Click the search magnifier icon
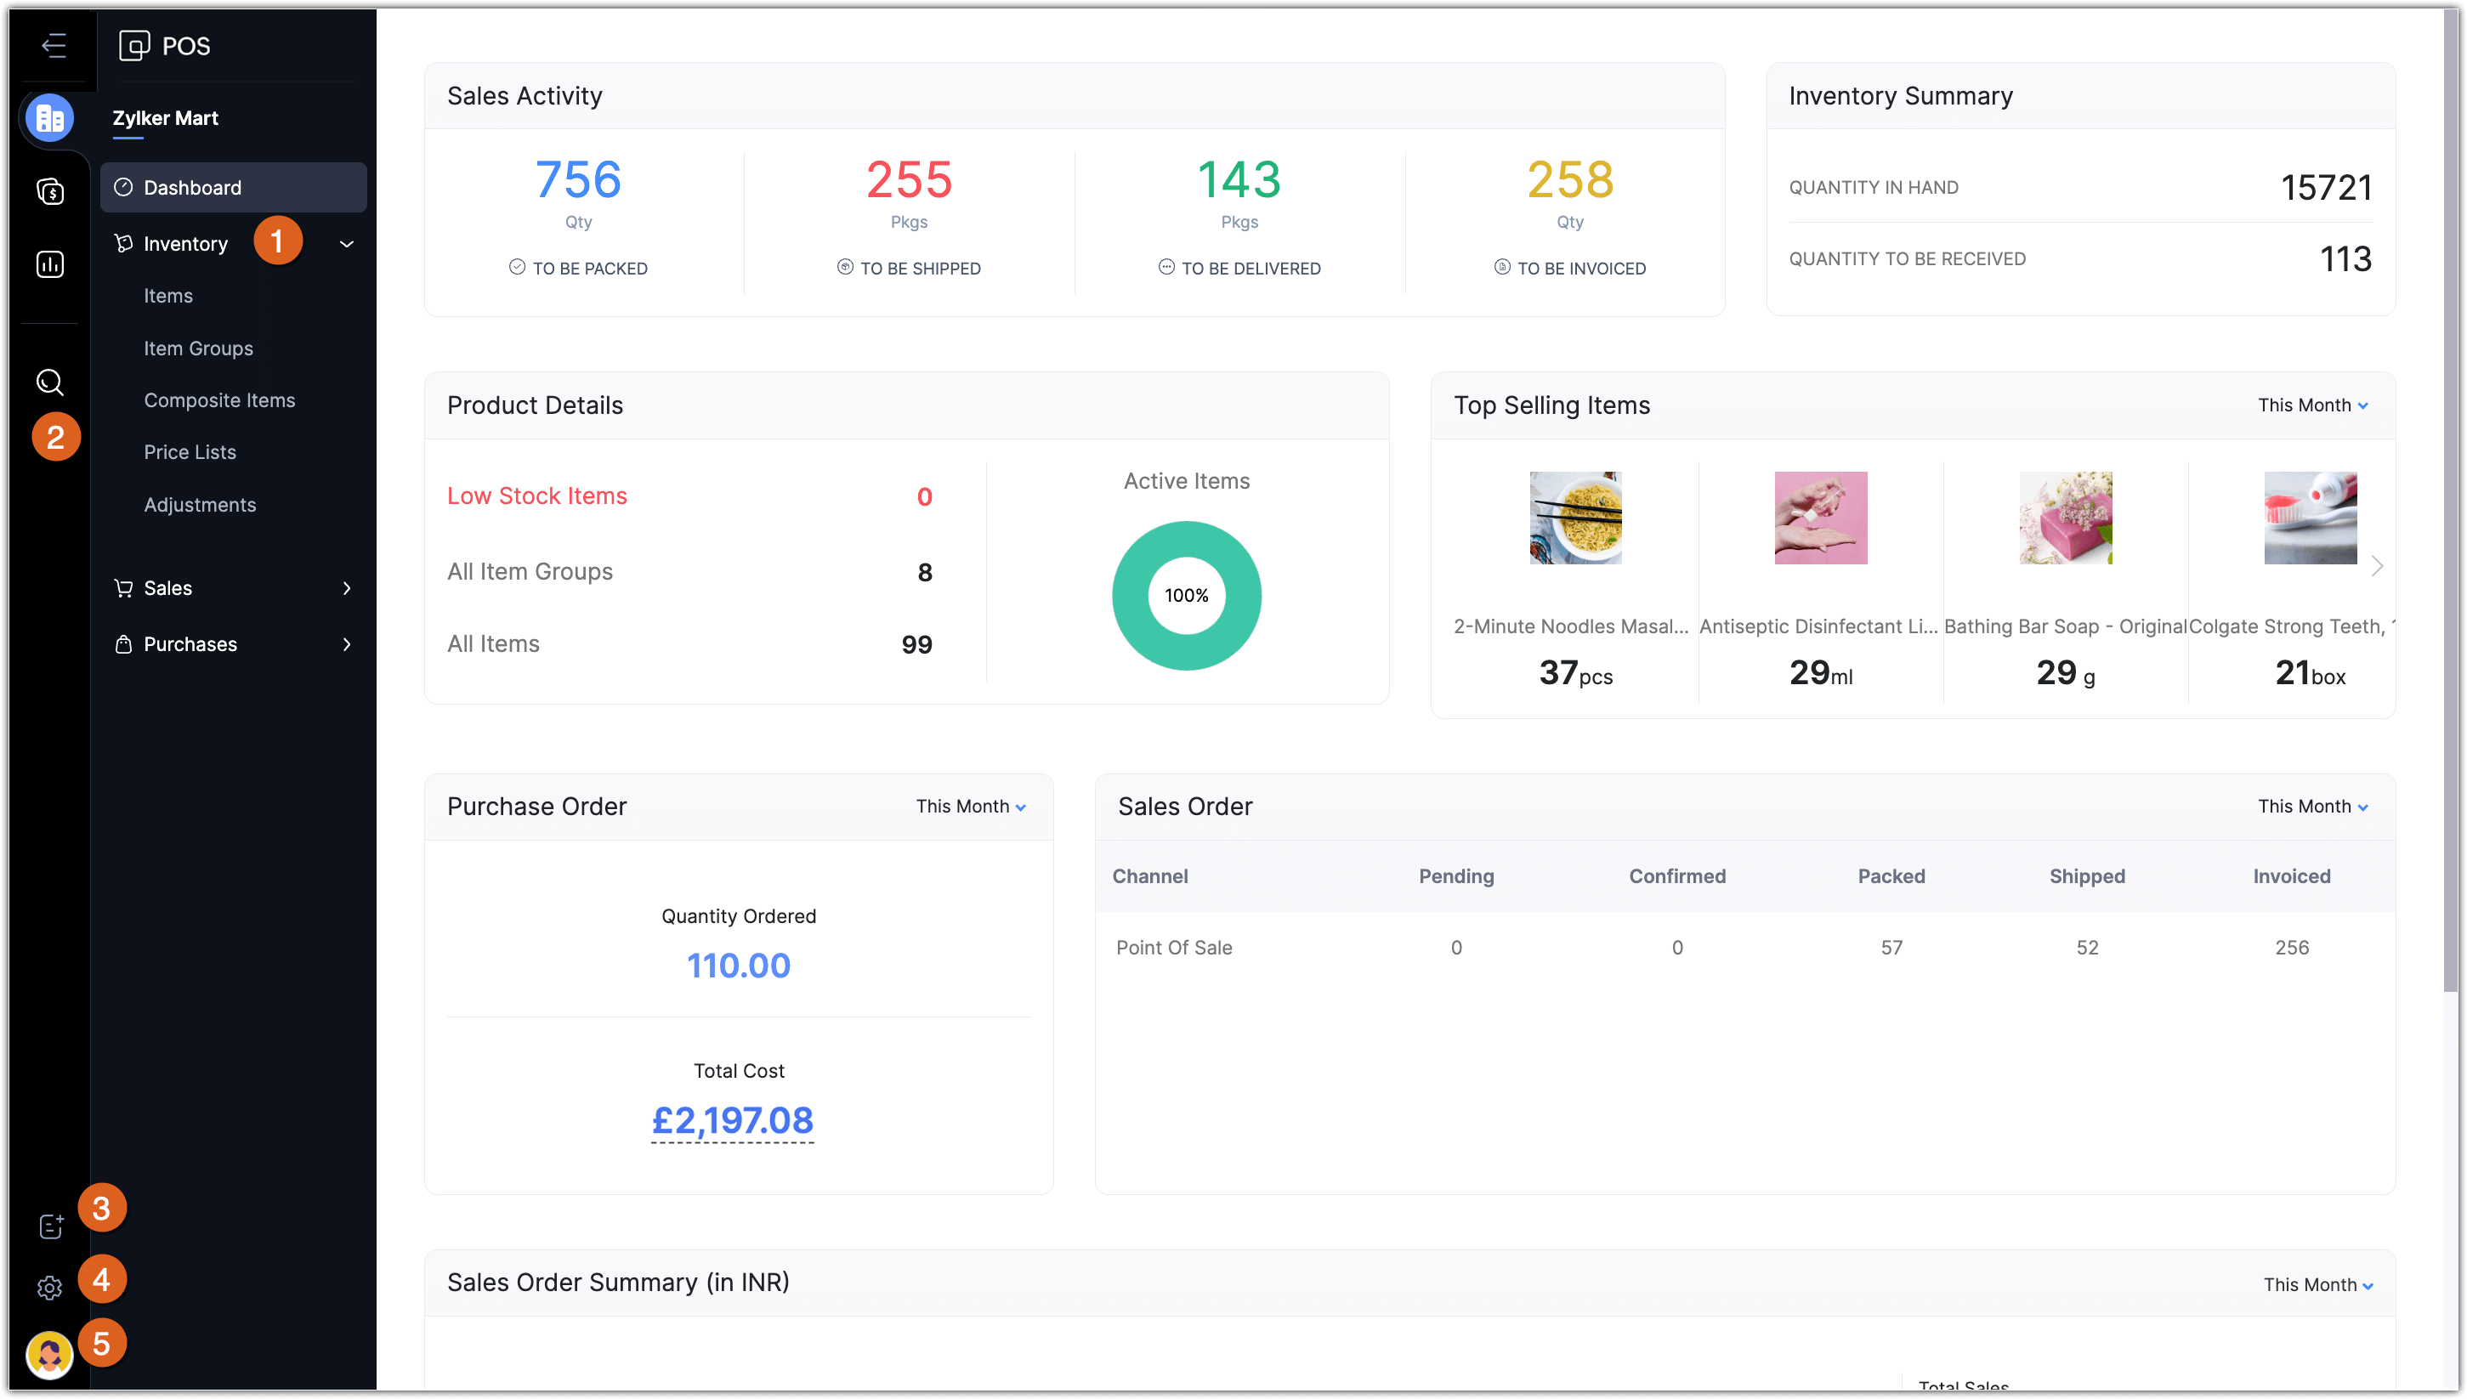The height and width of the screenshot is (1399, 2467). 50,382
